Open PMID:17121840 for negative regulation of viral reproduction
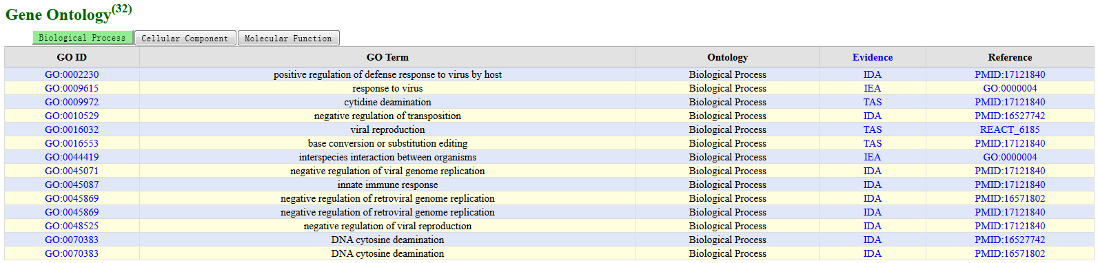The image size is (1098, 263). click(x=1010, y=226)
